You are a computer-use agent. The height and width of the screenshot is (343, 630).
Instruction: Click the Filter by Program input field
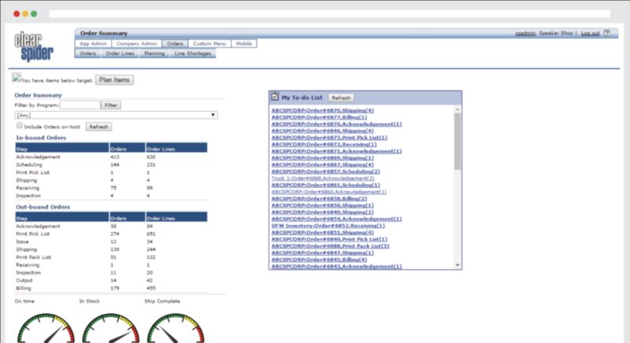[80, 105]
